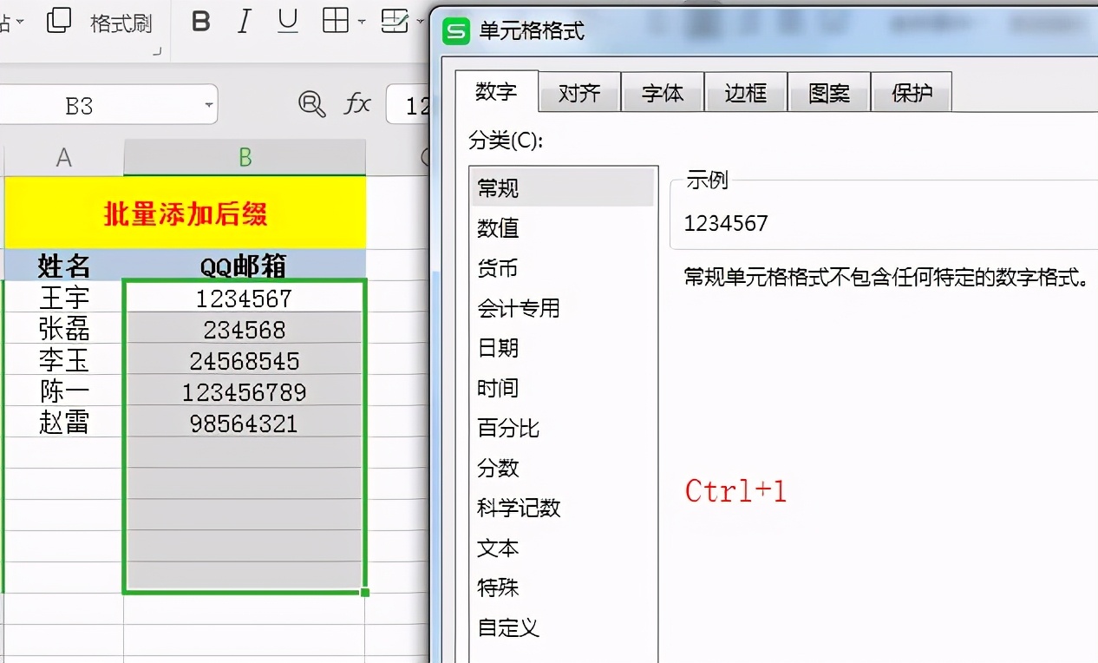Select 数值 category in list
Screen dimensions: 1098x663
point(562,227)
